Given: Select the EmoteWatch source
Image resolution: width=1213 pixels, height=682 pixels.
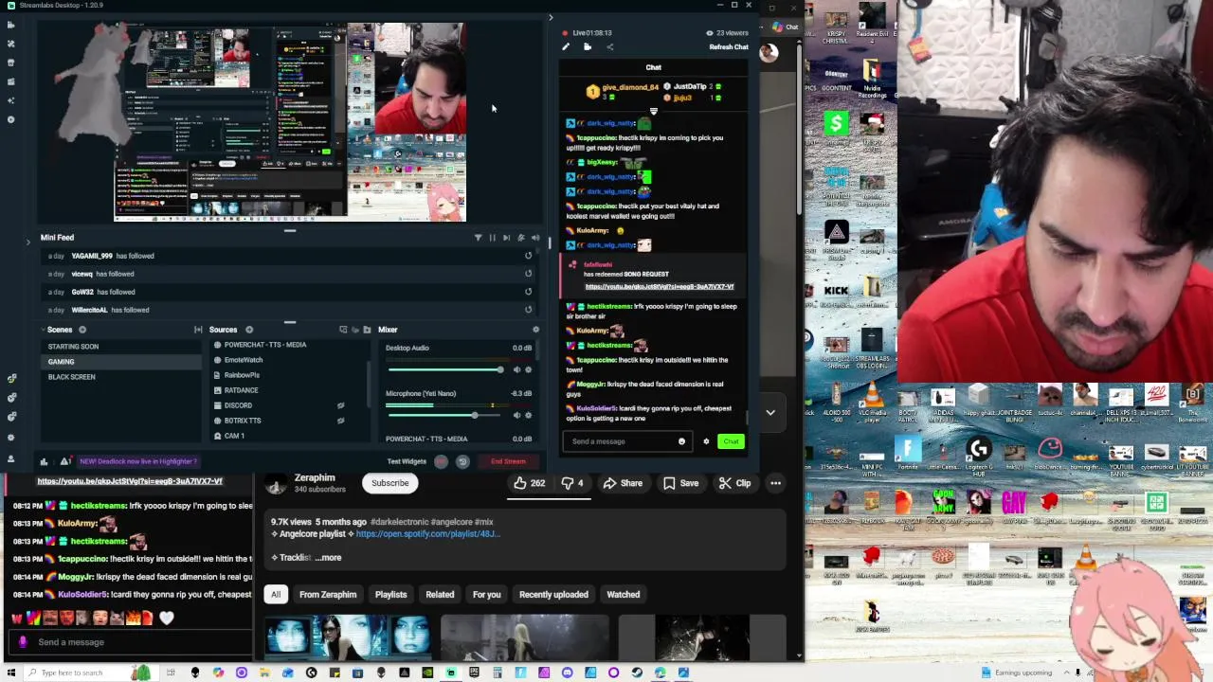Looking at the screenshot, I should tap(244, 360).
